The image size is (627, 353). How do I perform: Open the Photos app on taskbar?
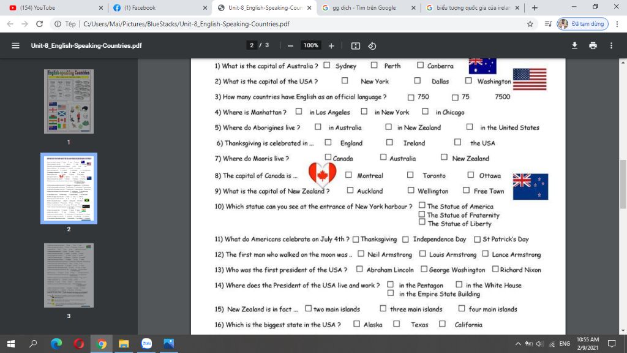169,343
